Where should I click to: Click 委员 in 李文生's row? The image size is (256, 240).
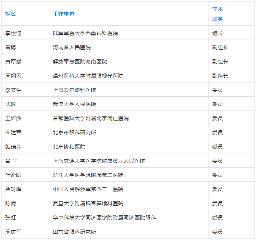pos(217,90)
